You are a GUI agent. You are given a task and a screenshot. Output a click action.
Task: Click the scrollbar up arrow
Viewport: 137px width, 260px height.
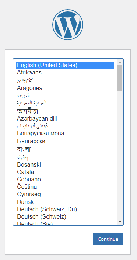(x=120, y=63)
